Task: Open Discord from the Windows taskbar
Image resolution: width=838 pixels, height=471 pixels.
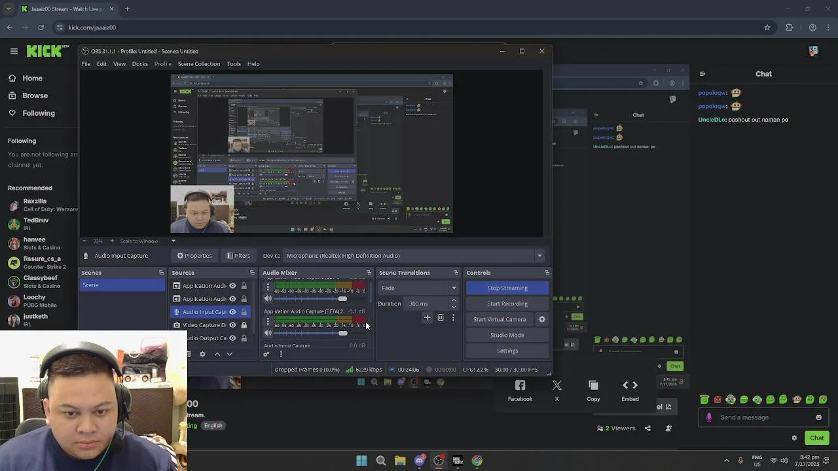Action: point(420,461)
